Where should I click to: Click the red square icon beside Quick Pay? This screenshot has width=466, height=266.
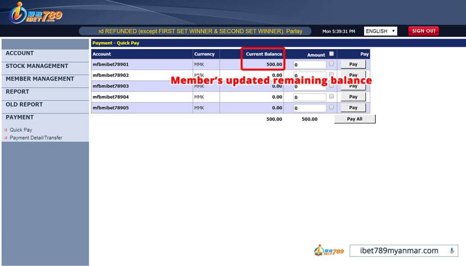[6, 130]
